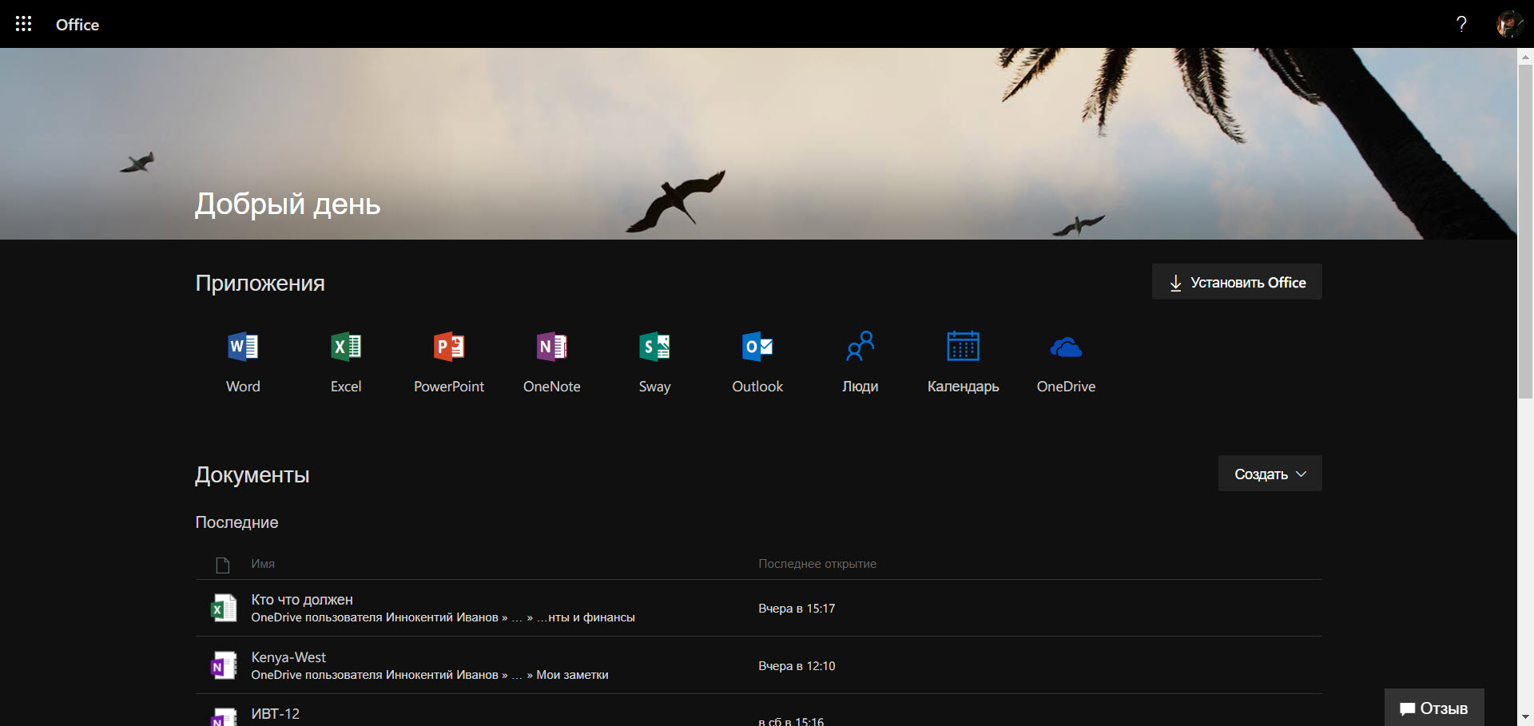Open the Kenya-West notebook
Screen dimensions: 1534x726
288,657
